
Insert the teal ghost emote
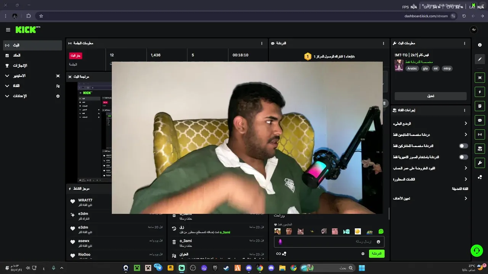pyautogui.click(x=346, y=231)
